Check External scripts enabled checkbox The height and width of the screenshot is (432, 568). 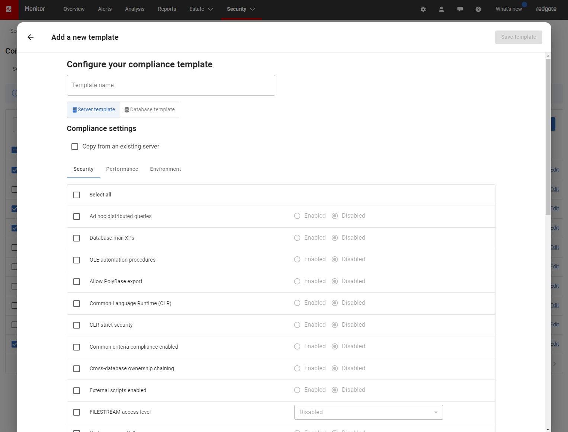[77, 391]
